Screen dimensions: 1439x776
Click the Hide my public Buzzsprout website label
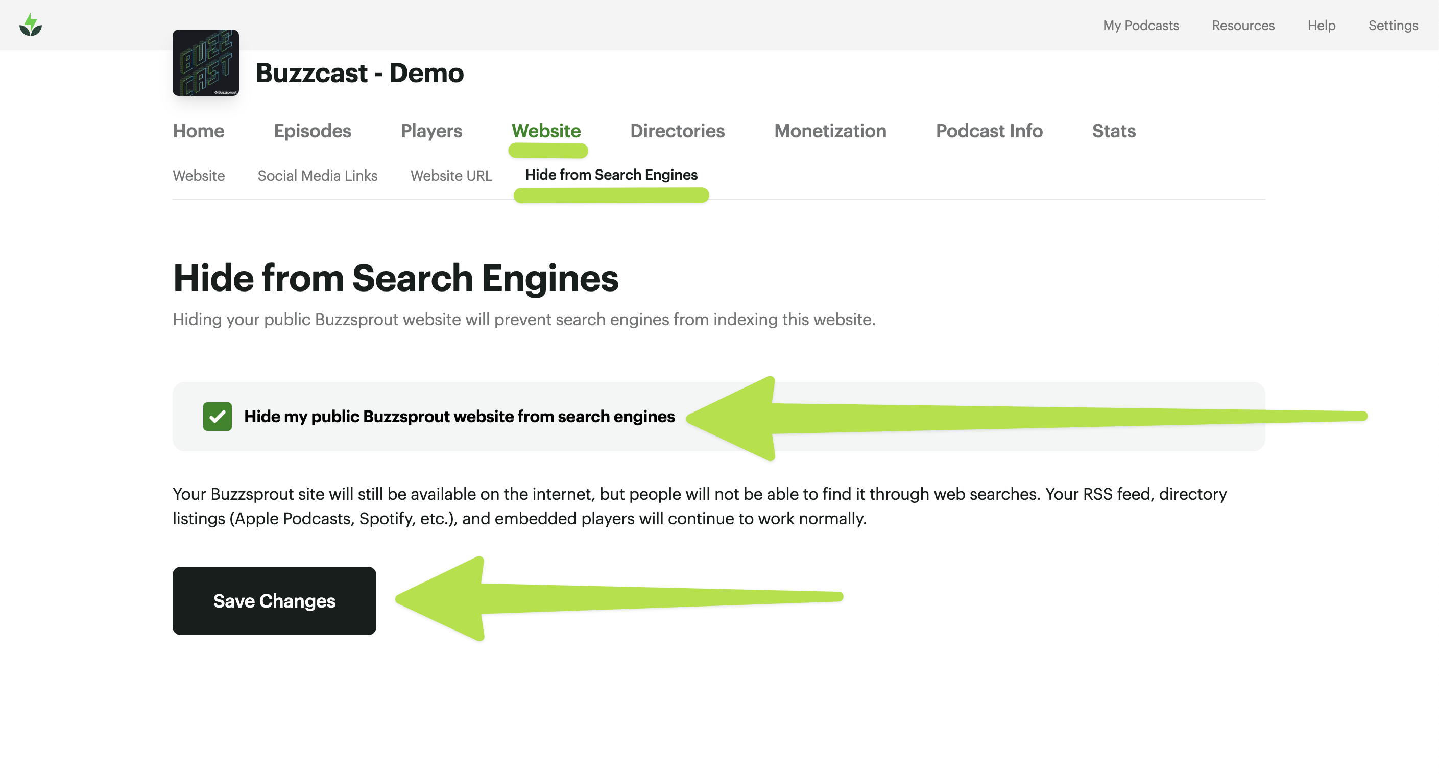[459, 416]
